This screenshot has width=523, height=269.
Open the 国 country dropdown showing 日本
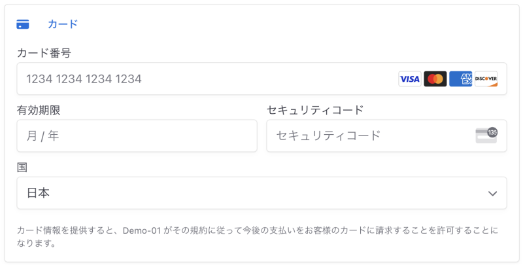tap(262, 193)
